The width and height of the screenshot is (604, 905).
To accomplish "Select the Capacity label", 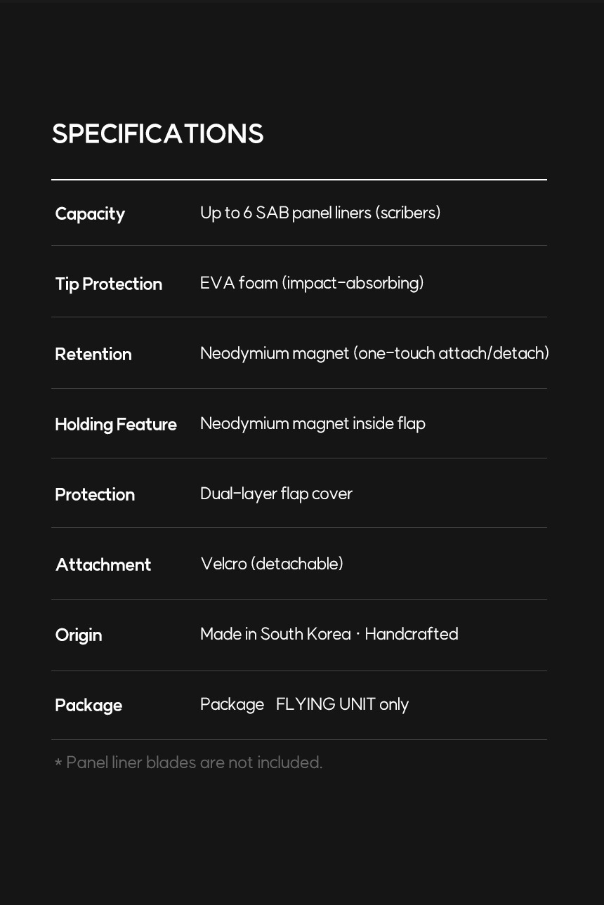I will (x=90, y=214).
